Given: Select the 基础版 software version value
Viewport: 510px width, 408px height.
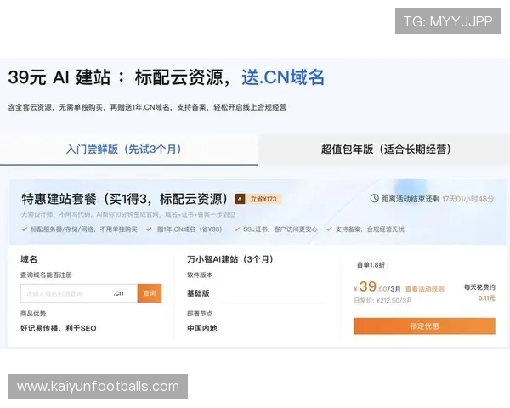Looking at the screenshot, I should click(198, 293).
